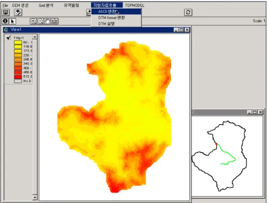Select the Pointer arrow tool

click(12, 21)
